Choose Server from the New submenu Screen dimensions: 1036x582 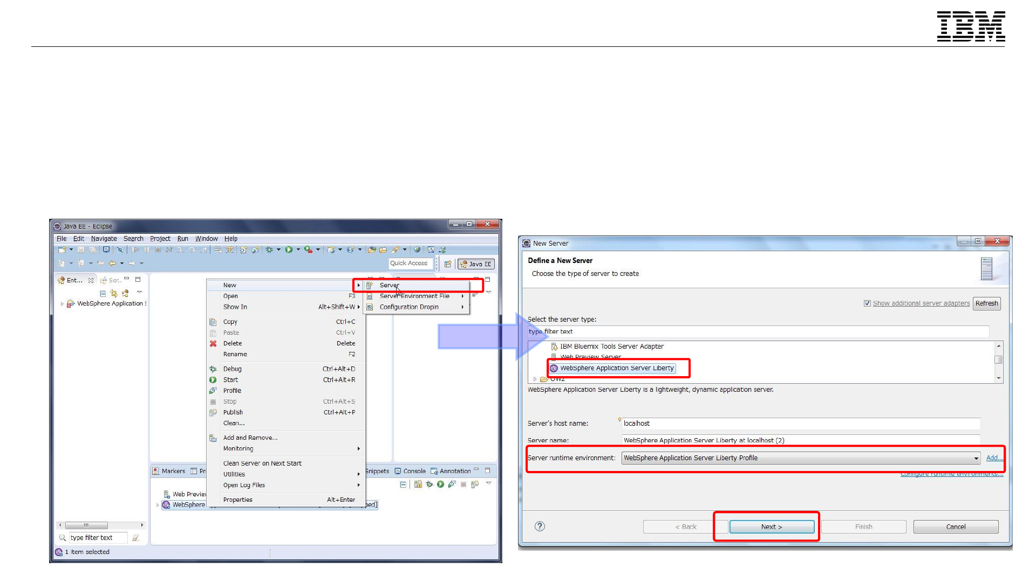[389, 285]
